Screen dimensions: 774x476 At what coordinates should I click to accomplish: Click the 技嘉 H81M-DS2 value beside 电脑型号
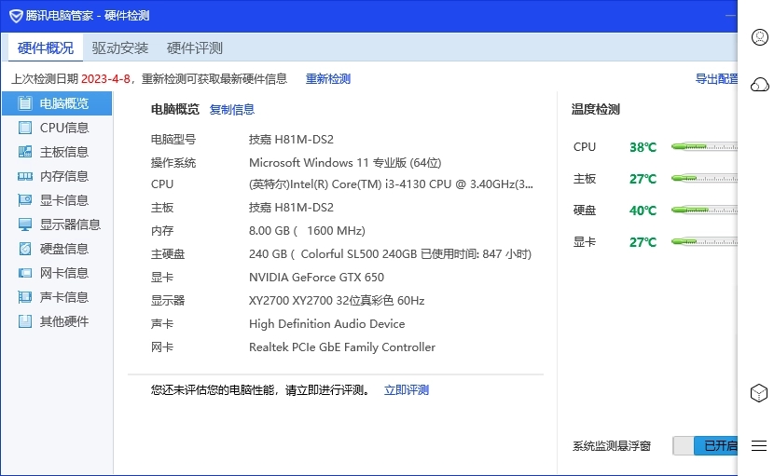tap(291, 139)
